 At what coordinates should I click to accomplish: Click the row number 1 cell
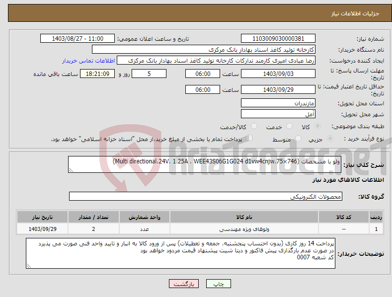tap(376, 229)
